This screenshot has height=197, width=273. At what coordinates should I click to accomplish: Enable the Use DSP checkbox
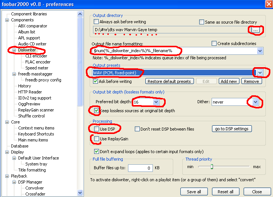coord(96,129)
